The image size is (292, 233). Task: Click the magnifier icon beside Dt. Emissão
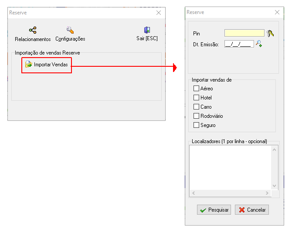(x=259, y=44)
